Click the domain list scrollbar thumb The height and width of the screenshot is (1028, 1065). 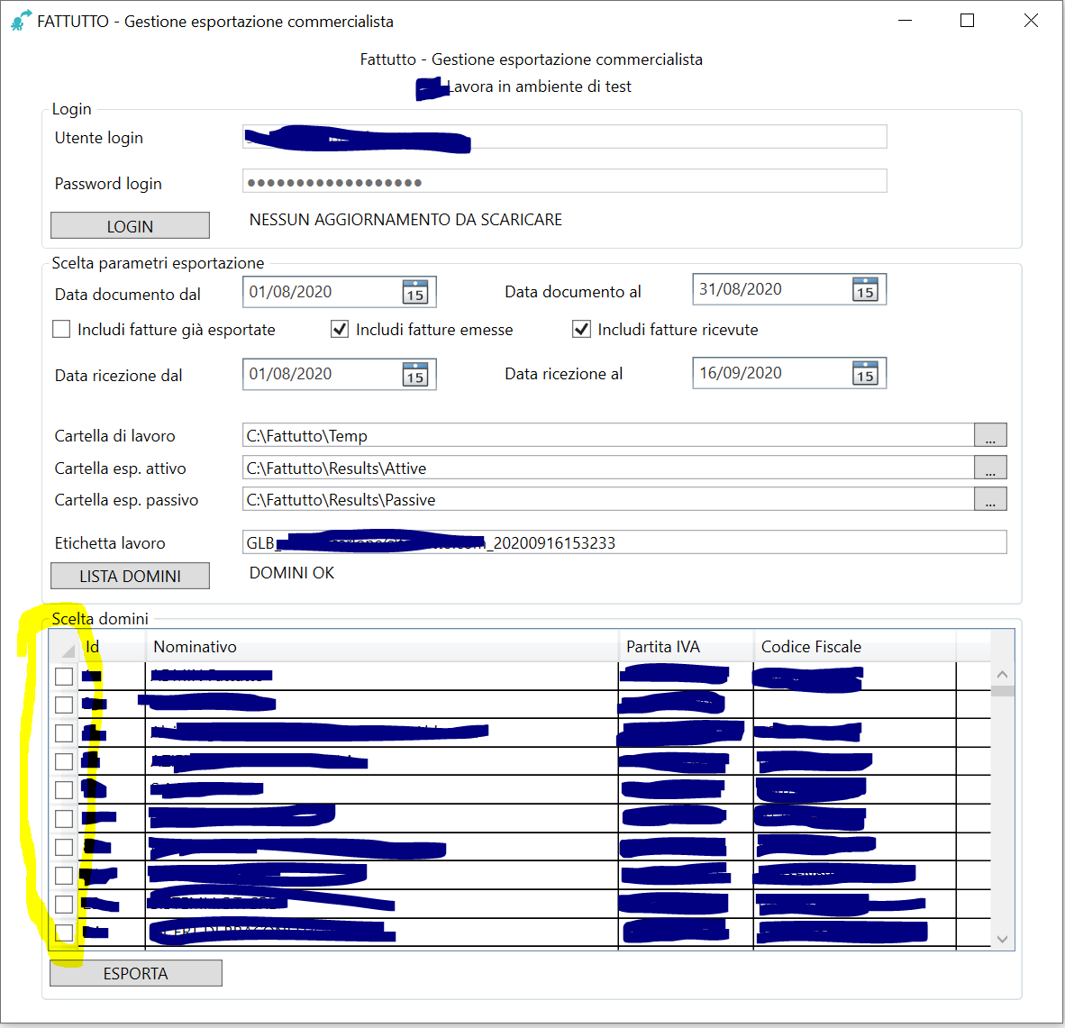click(x=1002, y=691)
